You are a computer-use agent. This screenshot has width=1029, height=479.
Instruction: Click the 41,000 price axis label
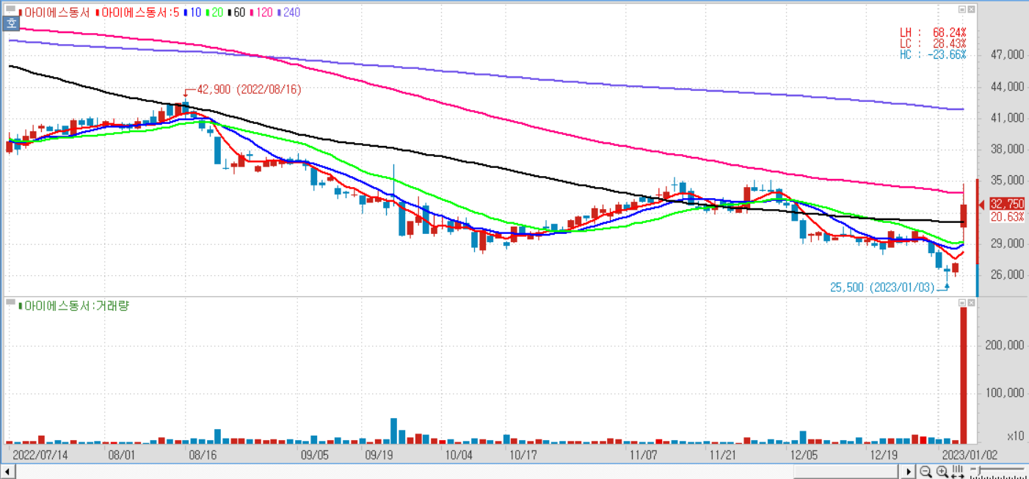[x=1007, y=118]
